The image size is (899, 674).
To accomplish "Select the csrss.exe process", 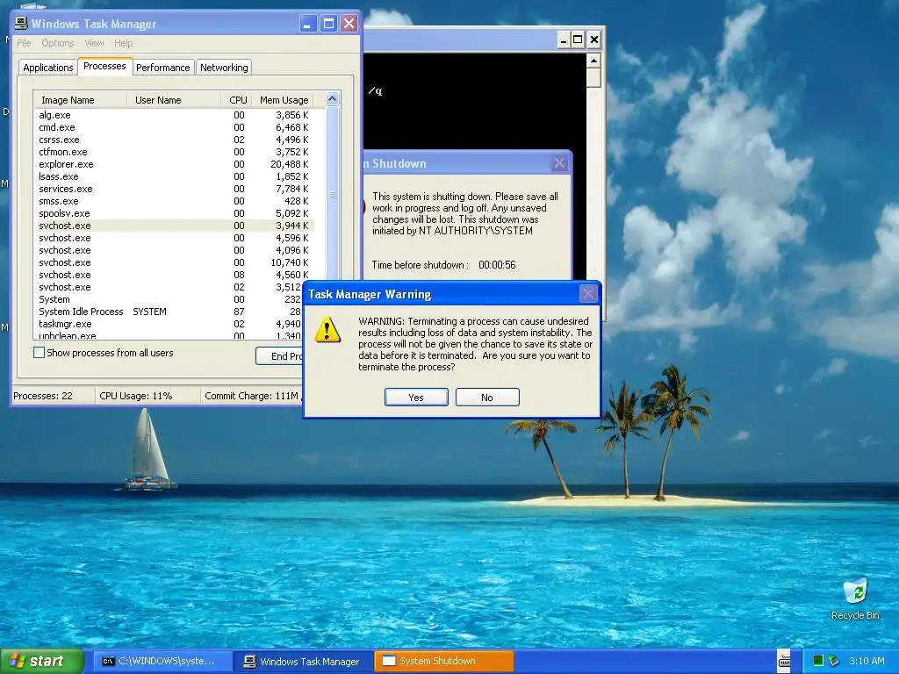I will pos(175,140).
